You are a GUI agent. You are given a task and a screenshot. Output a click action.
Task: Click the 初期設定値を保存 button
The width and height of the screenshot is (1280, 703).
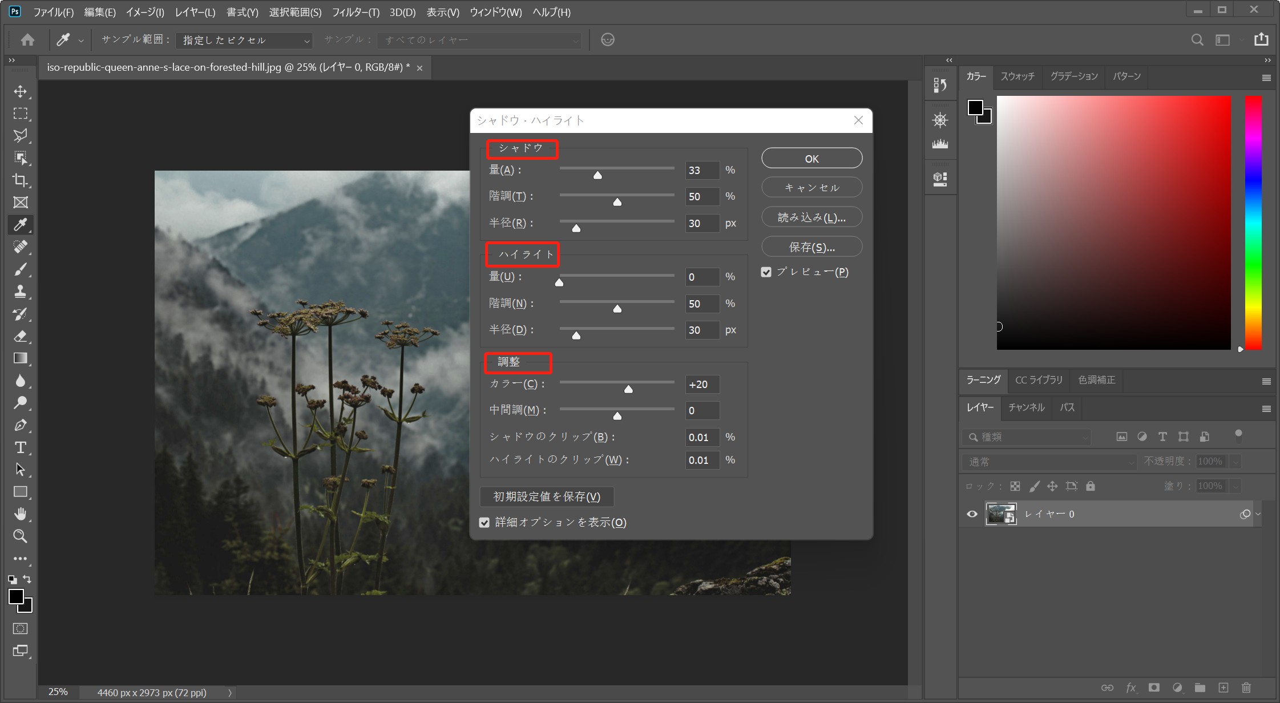[546, 496]
